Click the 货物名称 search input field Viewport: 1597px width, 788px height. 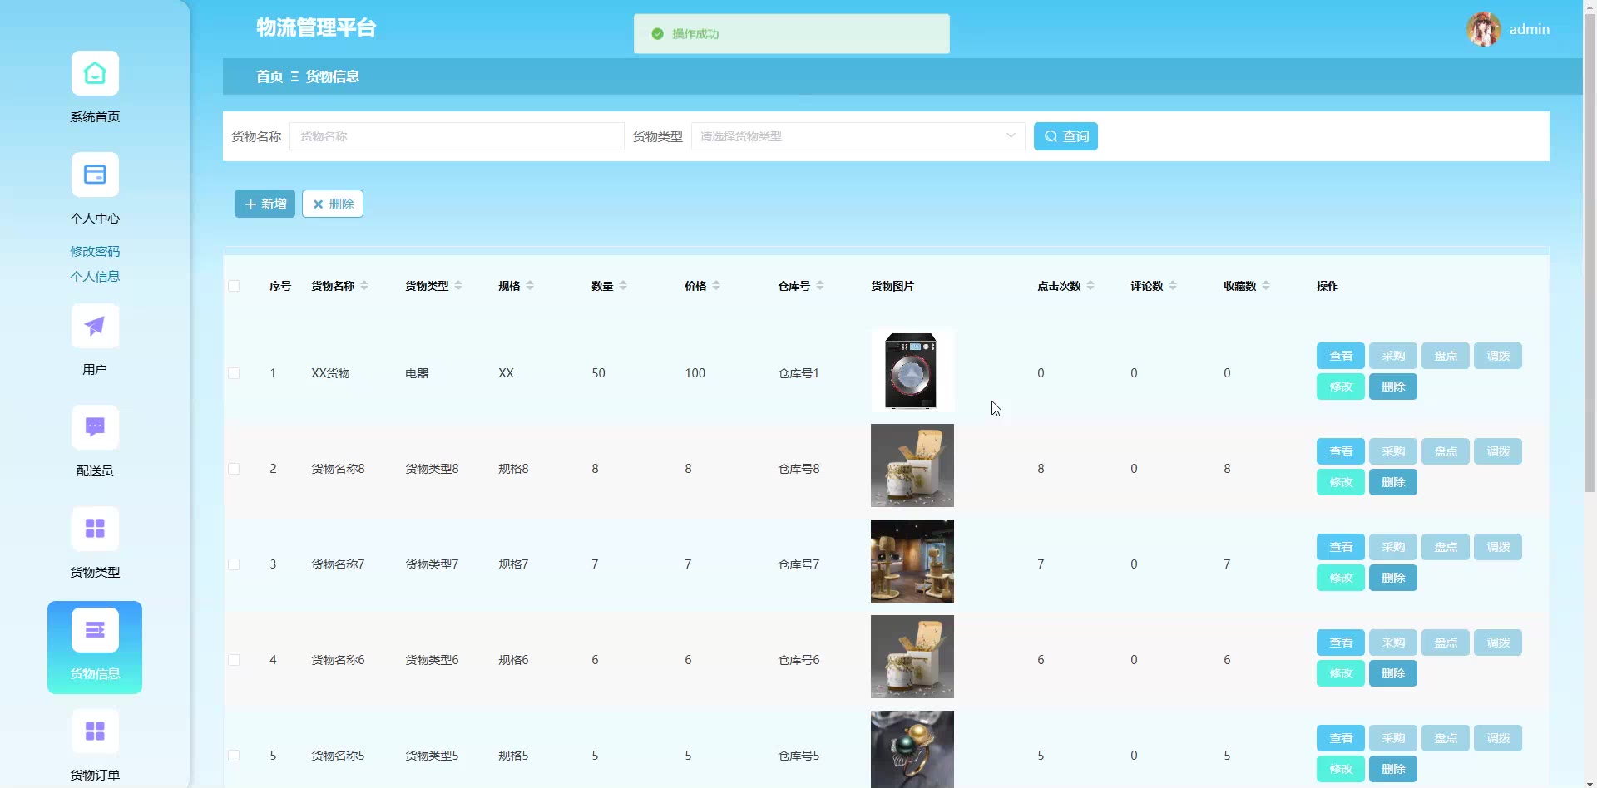click(457, 136)
